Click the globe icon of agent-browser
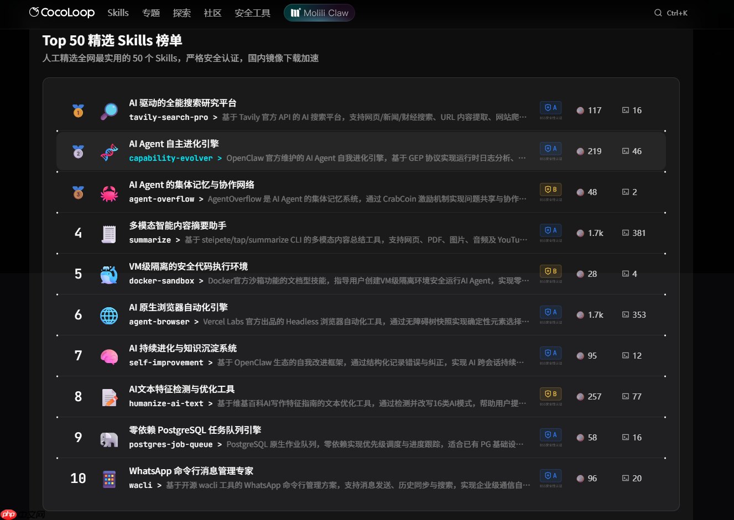This screenshot has height=520, width=734. [x=109, y=314]
